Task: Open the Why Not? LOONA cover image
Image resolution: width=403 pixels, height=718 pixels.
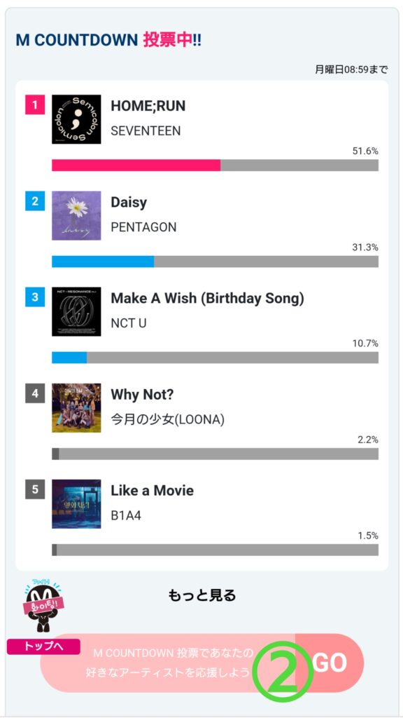Action: pos(76,407)
